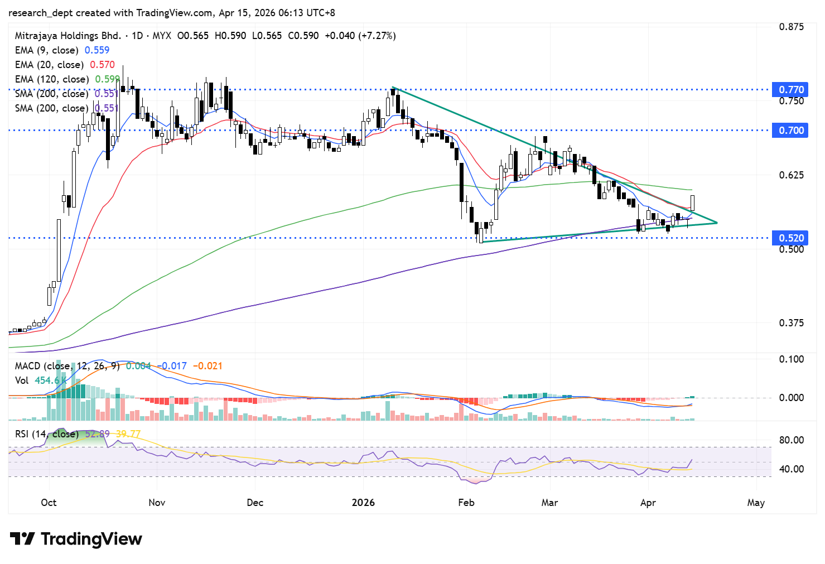Image resolution: width=825 pixels, height=564 pixels.
Task: Select the blue 0.700 price level tag
Action: pyautogui.click(x=790, y=131)
